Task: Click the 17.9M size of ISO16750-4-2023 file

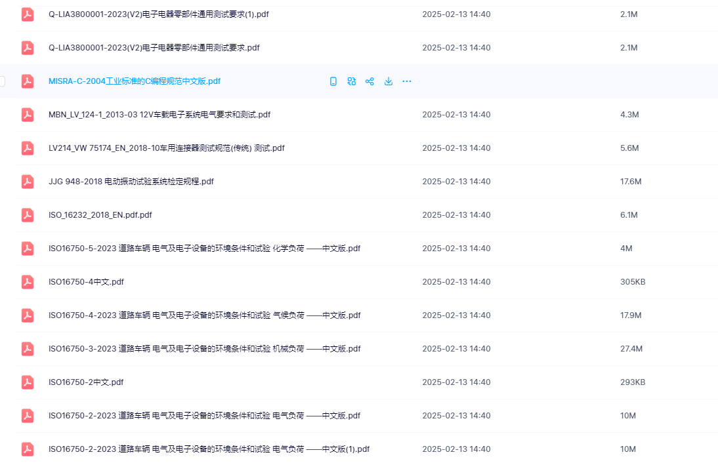Action: pyautogui.click(x=631, y=315)
